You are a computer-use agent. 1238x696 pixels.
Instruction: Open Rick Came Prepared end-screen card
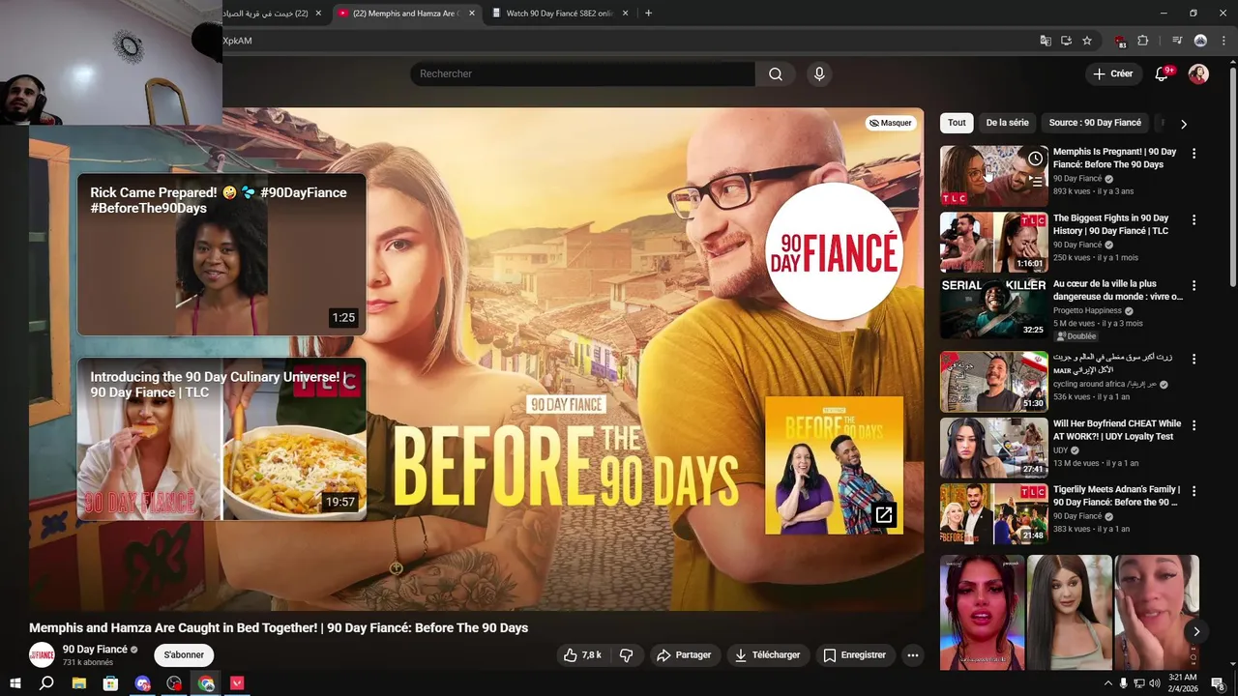pyautogui.click(x=221, y=254)
